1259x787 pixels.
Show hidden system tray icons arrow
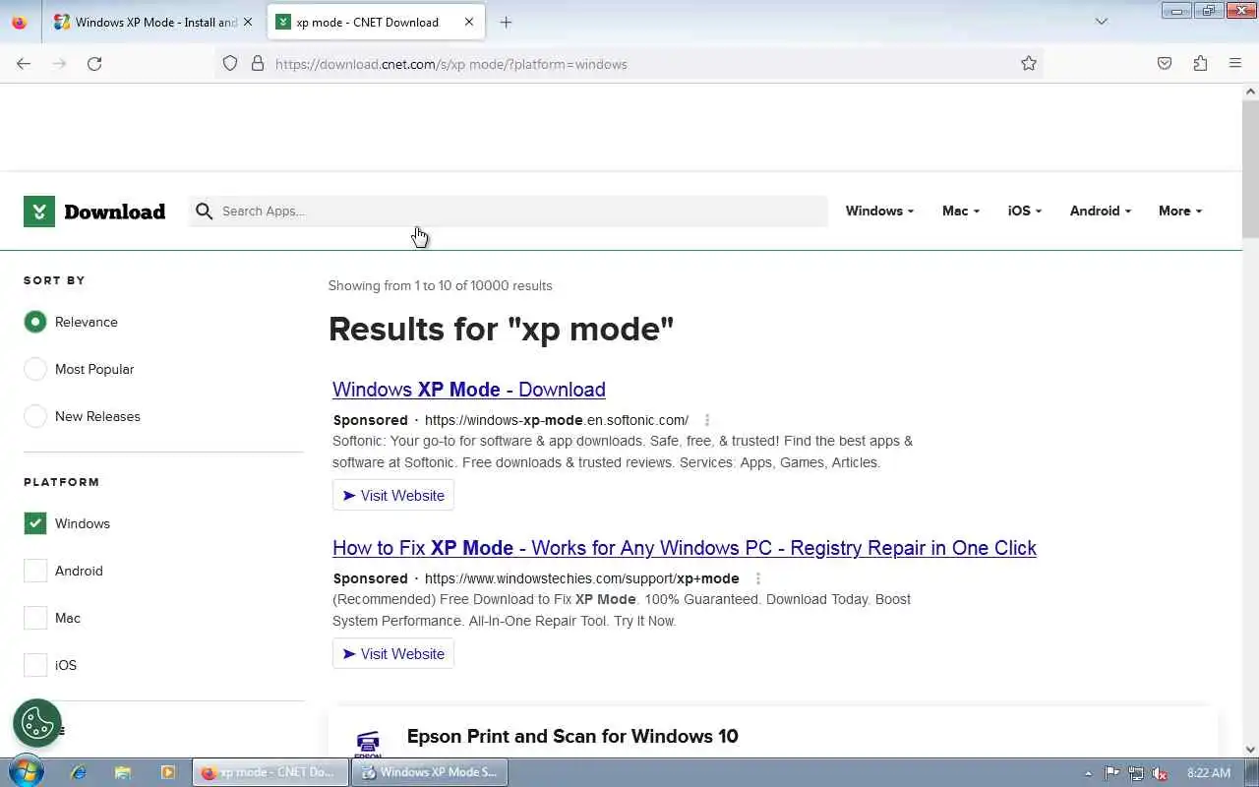click(x=1088, y=773)
